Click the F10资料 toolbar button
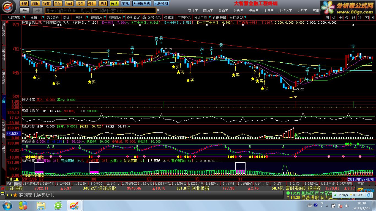Image resolution: width=376 pixels, height=211 pixels. [x=53, y=18]
